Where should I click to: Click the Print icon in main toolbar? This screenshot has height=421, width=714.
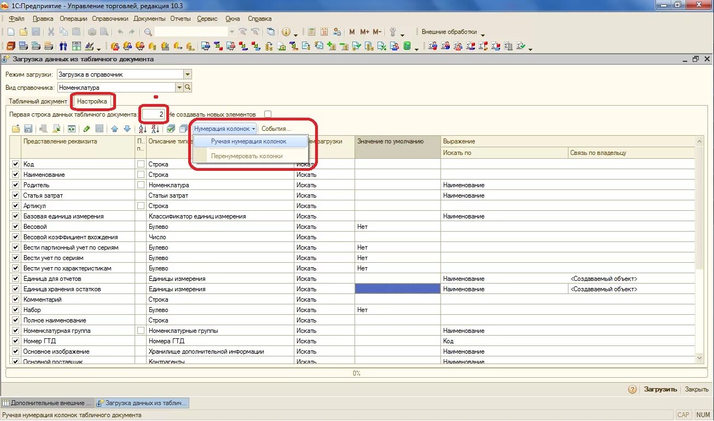[92, 32]
